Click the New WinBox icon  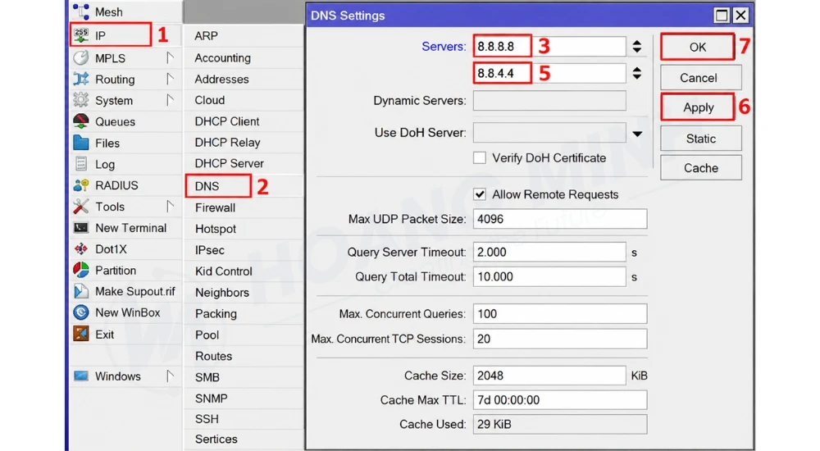click(81, 312)
